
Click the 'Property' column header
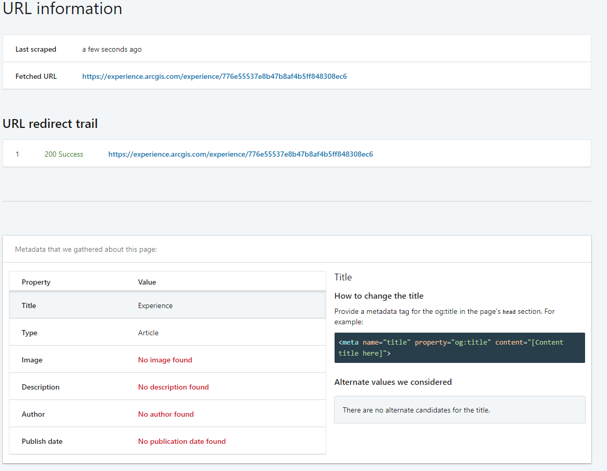(36, 282)
